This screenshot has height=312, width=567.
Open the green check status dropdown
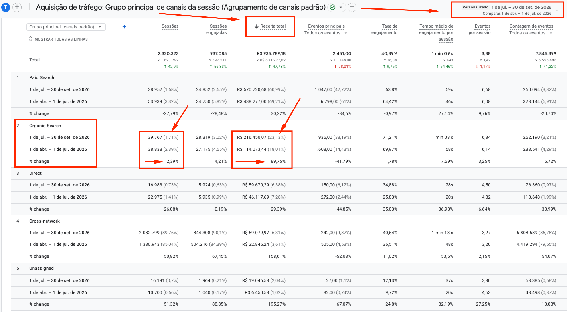click(337, 7)
